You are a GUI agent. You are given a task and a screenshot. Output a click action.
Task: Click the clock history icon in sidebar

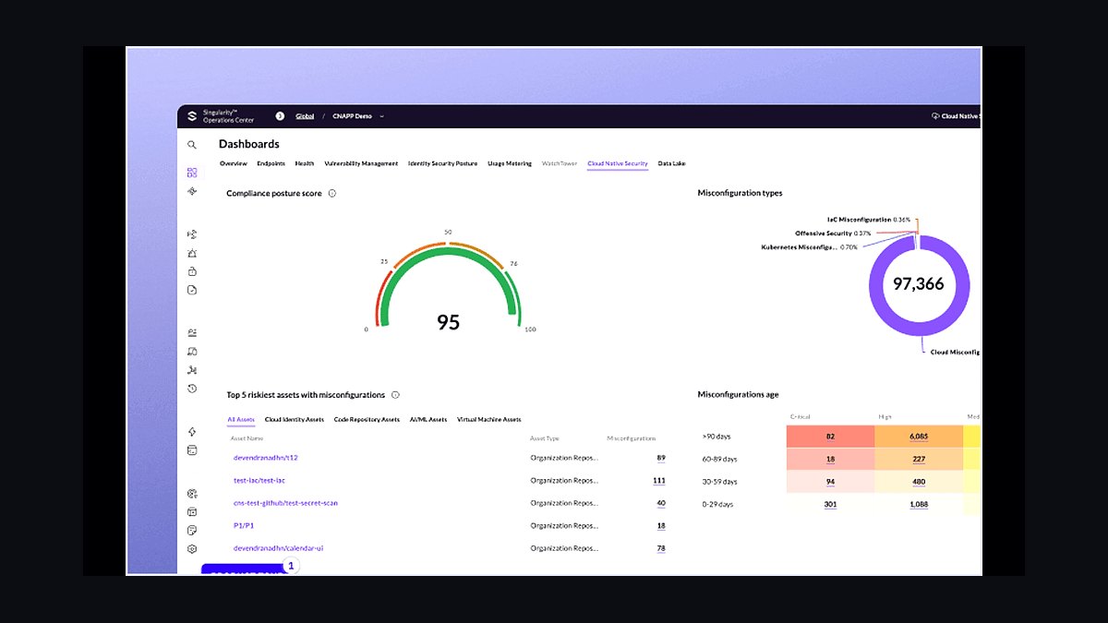tap(192, 389)
